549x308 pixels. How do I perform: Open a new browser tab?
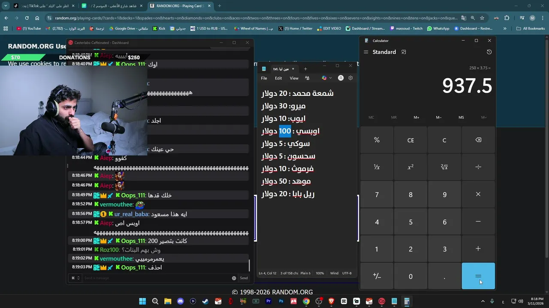[219, 6]
